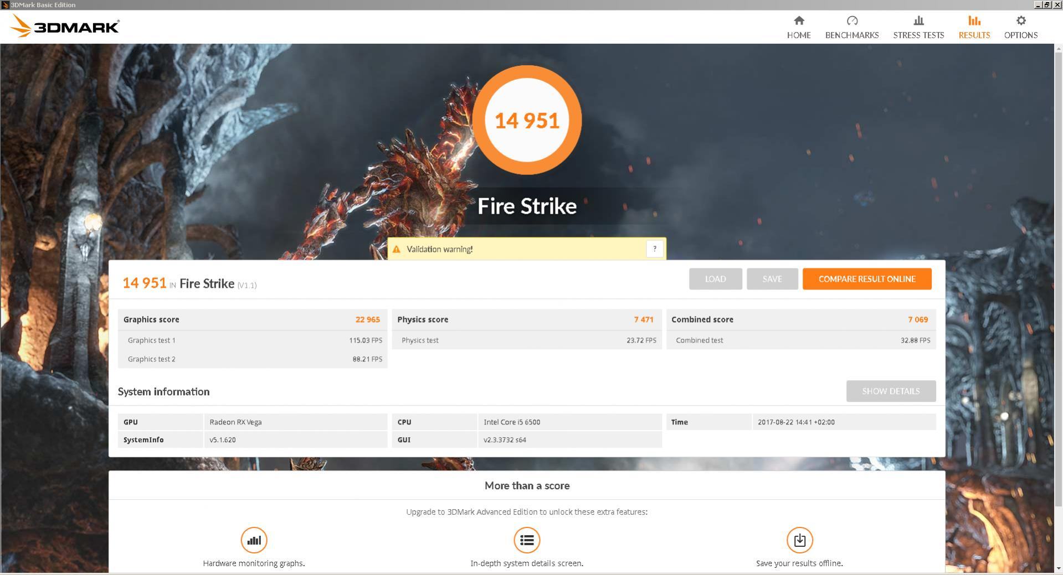Click CPU value Intel Core i5 6500

[512, 422]
